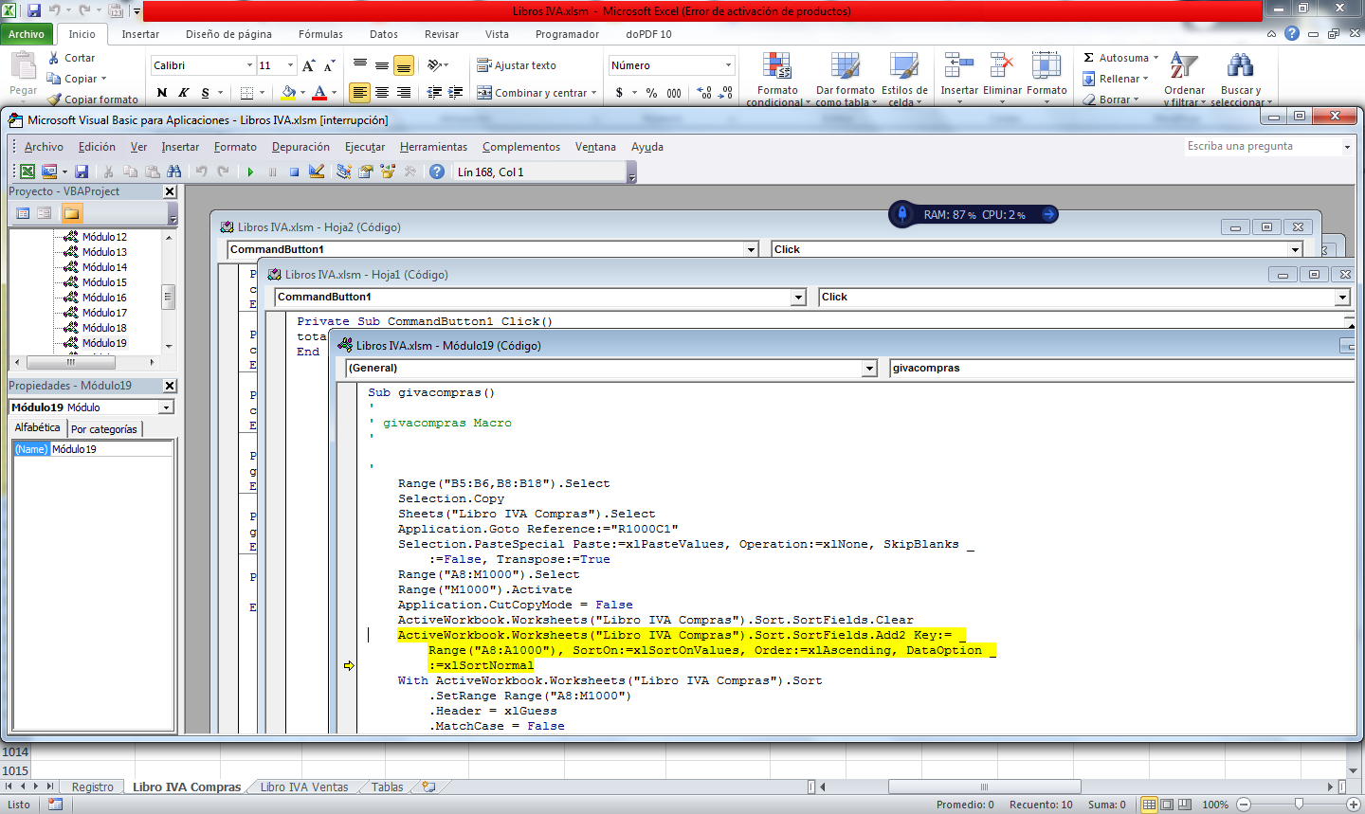Click the Excel zoom slider handle
The height and width of the screenshot is (814, 1365).
coord(1299,804)
